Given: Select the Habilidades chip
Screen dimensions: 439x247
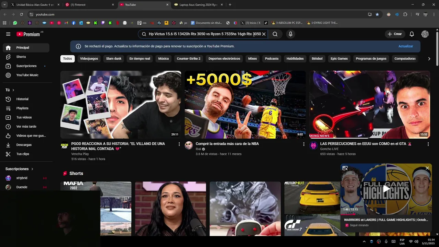Looking at the screenshot, I should [x=295, y=59].
